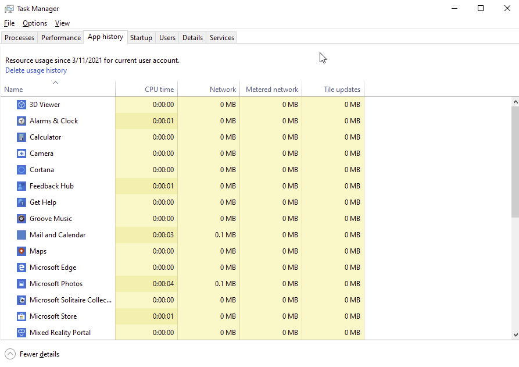The image size is (519, 367).
Task: Click the Groove Music icon
Action: click(x=22, y=219)
